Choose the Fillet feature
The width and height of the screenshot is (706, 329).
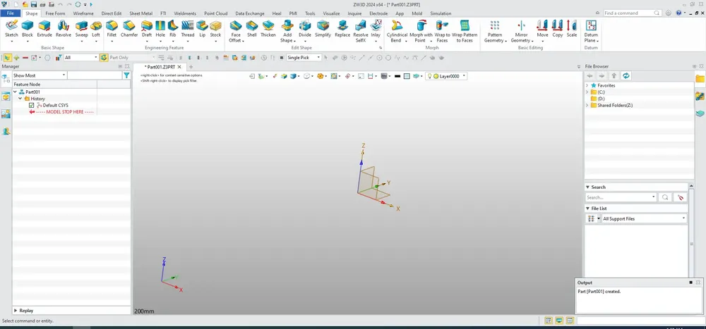pos(112,29)
